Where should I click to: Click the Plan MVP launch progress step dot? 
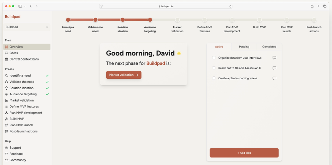287,20
